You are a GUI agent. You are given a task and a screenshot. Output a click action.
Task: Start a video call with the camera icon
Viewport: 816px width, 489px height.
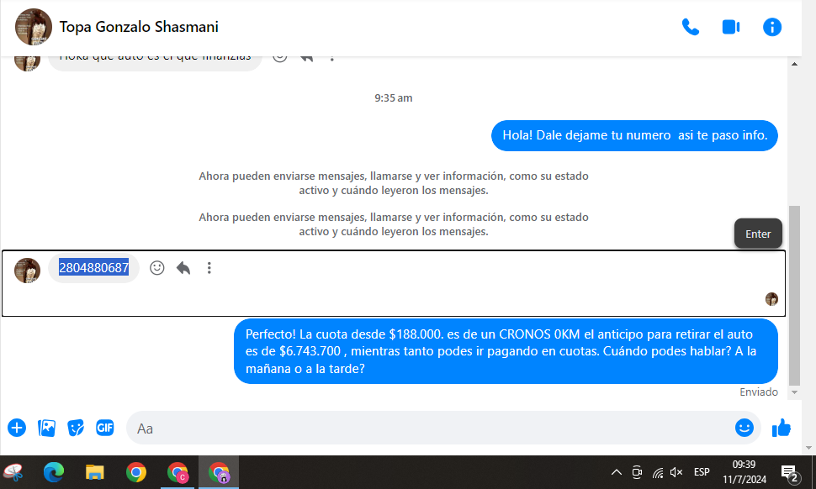point(731,27)
